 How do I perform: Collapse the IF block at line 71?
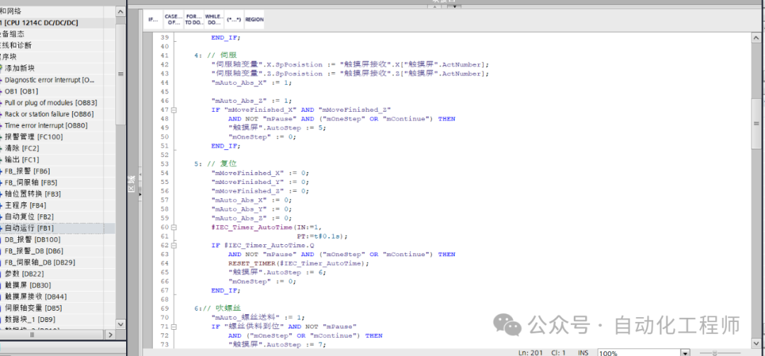click(x=174, y=327)
